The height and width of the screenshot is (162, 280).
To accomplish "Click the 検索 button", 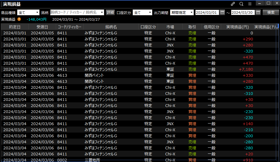I will (271, 12).
